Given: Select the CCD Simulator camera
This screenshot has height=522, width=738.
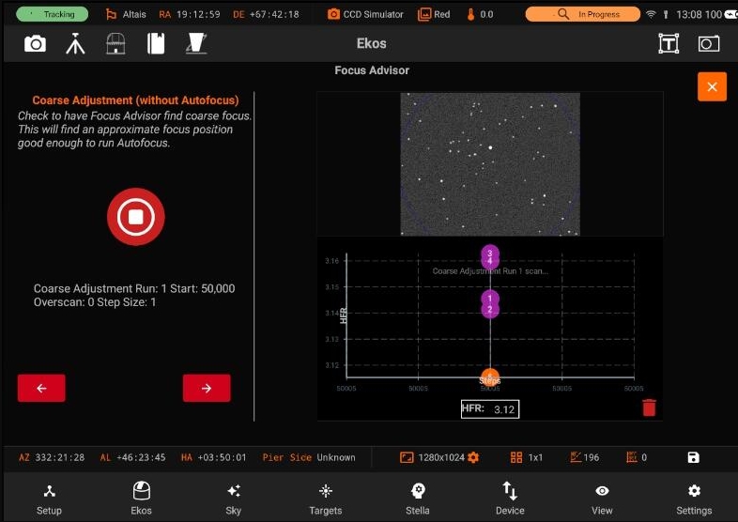Looking at the screenshot, I should click(x=365, y=14).
